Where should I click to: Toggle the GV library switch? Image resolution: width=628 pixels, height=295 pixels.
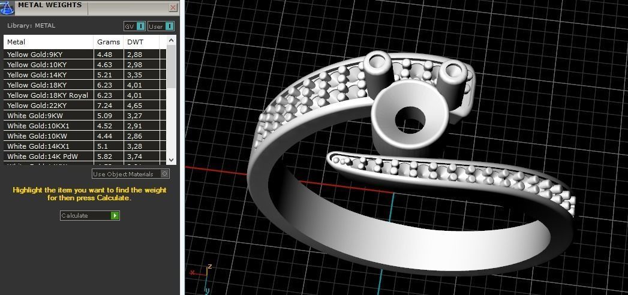click(x=134, y=26)
